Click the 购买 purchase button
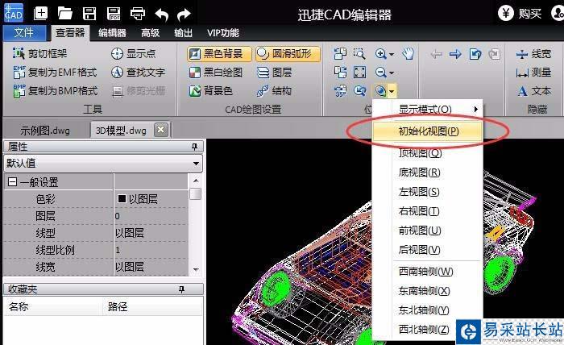This screenshot has width=564, height=345. [x=520, y=14]
